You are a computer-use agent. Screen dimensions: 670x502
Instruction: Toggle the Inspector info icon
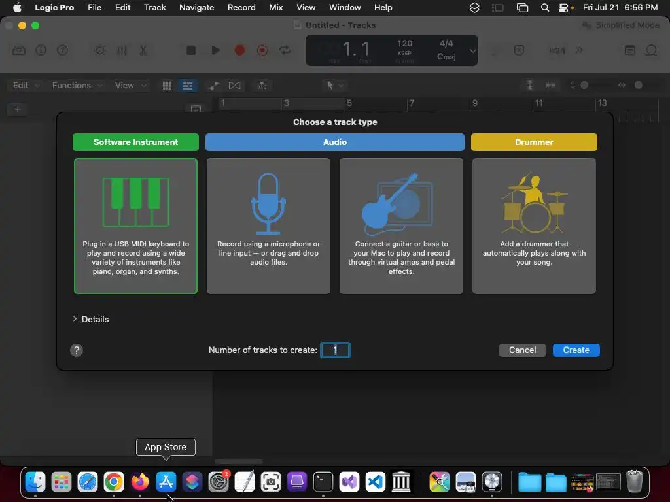pyautogui.click(x=41, y=50)
